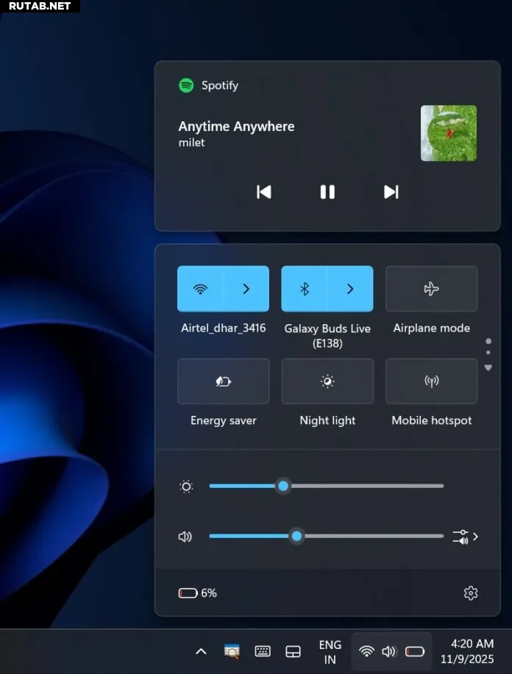This screenshot has height=674, width=512.
Task: Skip to the next track
Action: coord(391,192)
